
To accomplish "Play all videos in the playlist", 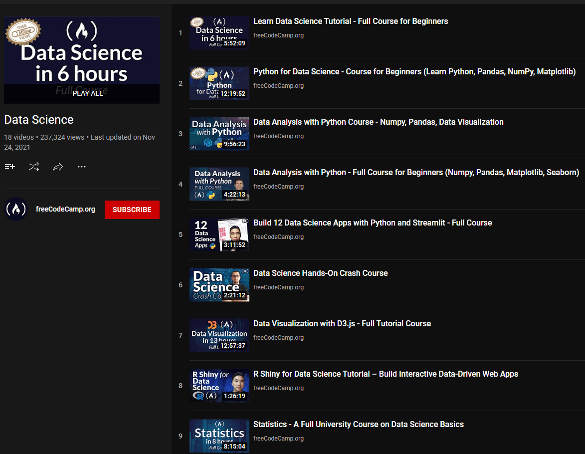I will (88, 93).
